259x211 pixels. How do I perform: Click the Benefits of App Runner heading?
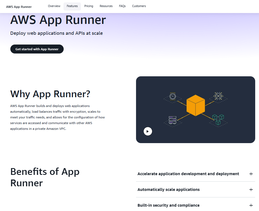45,177
